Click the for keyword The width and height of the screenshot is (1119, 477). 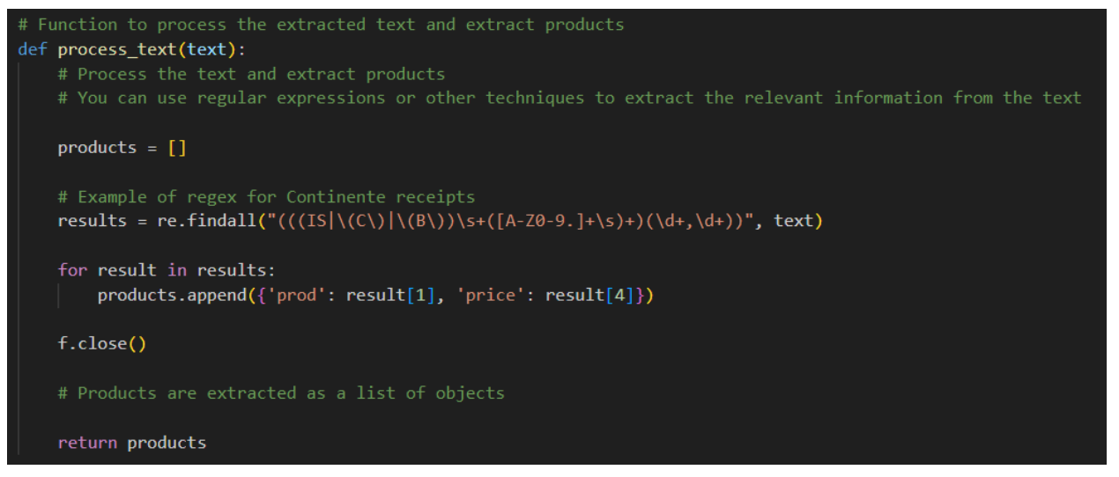(x=72, y=270)
